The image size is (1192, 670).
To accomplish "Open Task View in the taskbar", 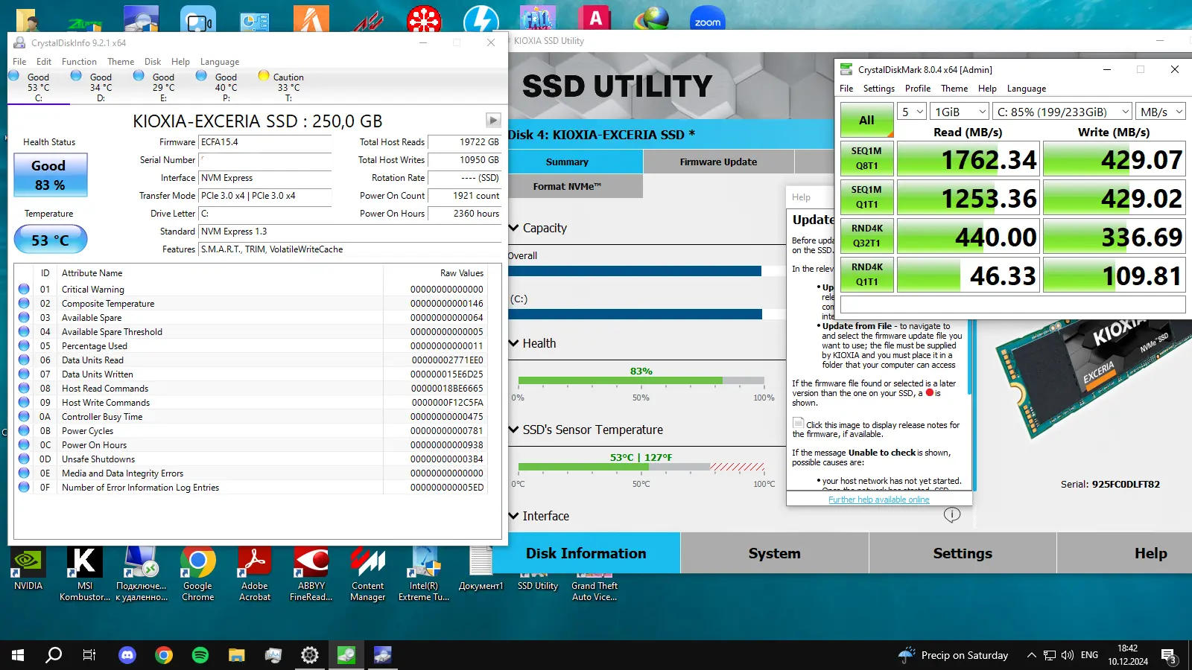I will (x=89, y=655).
